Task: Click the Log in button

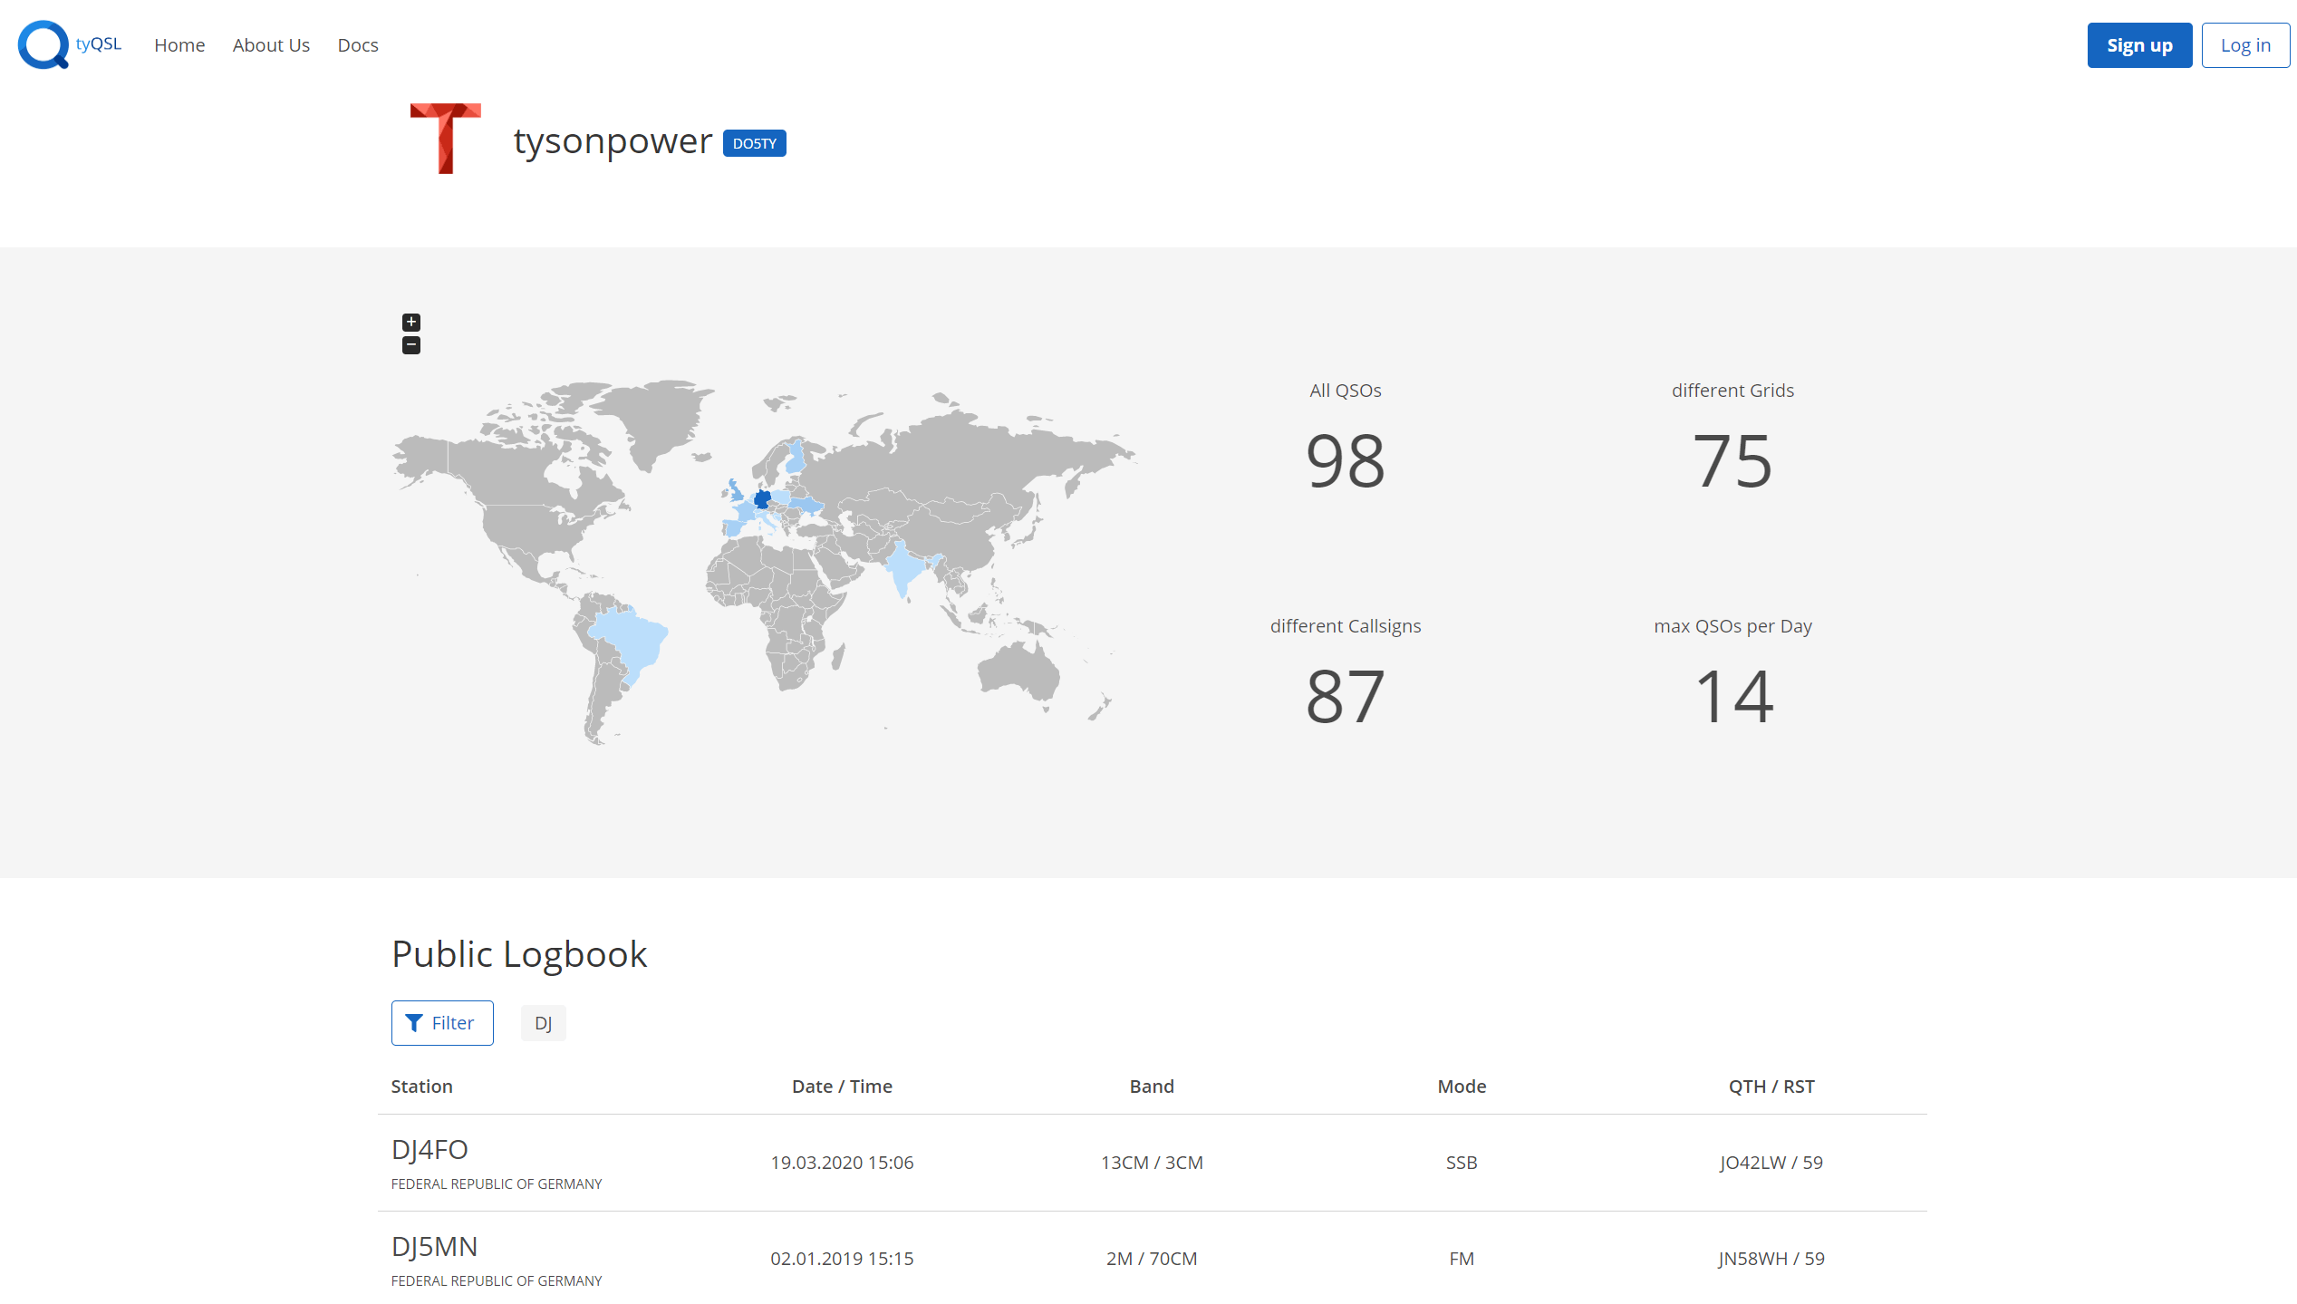Action: pos(2245,45)
